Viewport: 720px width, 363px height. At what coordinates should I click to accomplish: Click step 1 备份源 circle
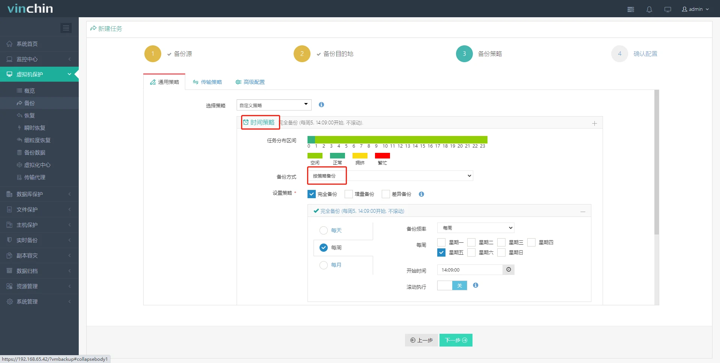(x=153, y=54)
